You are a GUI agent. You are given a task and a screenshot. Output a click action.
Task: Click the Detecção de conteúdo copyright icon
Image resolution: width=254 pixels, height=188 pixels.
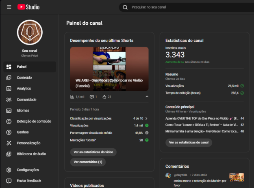(x=9, y=122)
